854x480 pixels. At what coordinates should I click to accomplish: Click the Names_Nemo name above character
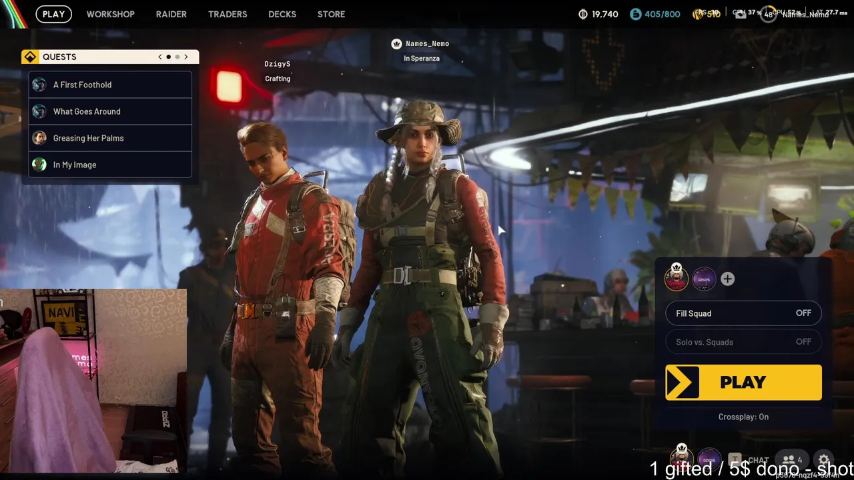pyautogui.click(x=427, y=43)
